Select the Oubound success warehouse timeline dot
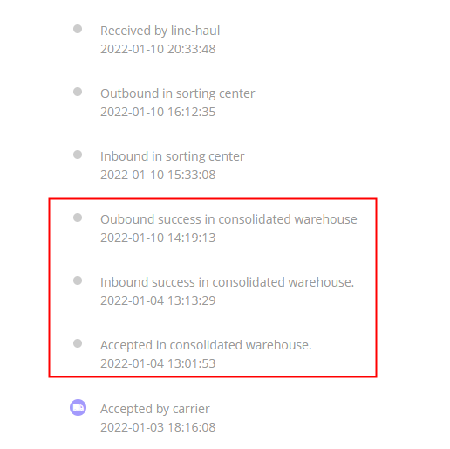The height and width of the screenshot is (449, 450). 78,218
